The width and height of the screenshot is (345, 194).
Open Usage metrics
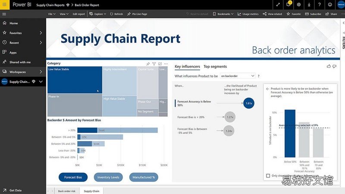[248, 14]
